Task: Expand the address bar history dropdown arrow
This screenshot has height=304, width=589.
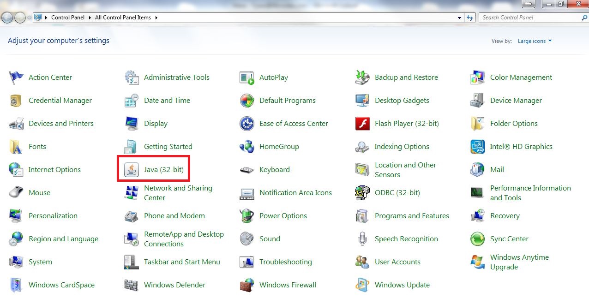Action: tap(459, 18)
